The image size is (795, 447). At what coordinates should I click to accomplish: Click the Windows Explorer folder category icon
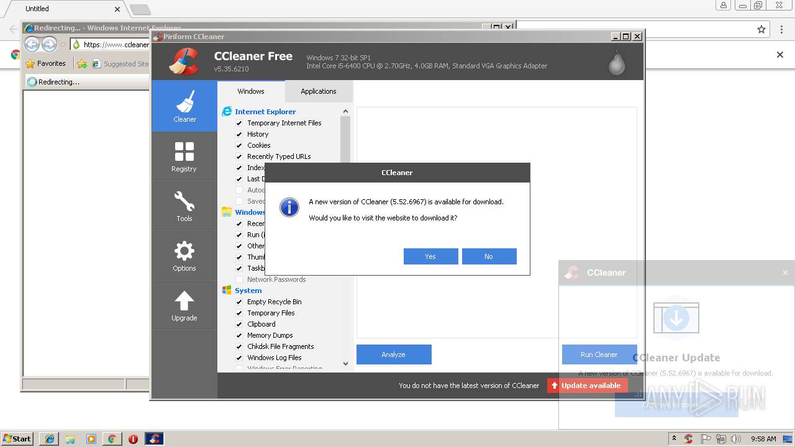[227, 212]
